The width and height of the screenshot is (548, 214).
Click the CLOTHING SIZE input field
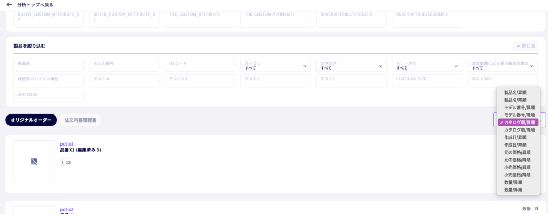click(427, 81)
